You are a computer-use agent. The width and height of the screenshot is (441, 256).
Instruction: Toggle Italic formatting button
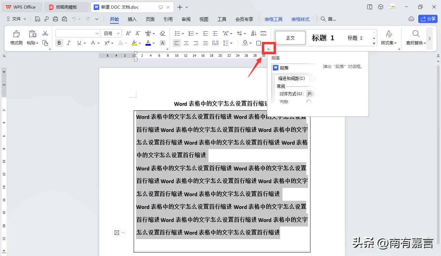69,43
